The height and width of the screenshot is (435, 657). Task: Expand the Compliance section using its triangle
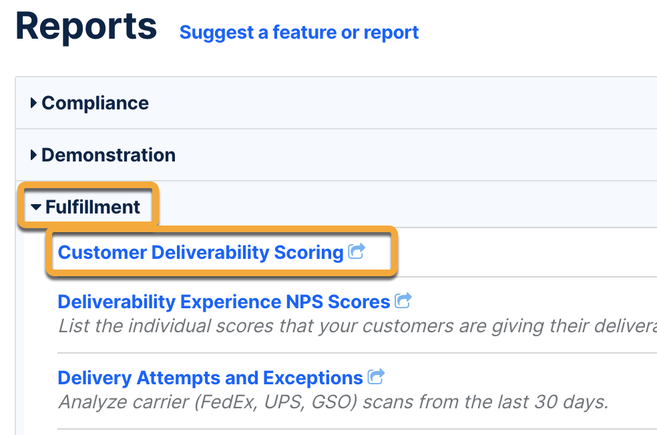pos(33,103)
